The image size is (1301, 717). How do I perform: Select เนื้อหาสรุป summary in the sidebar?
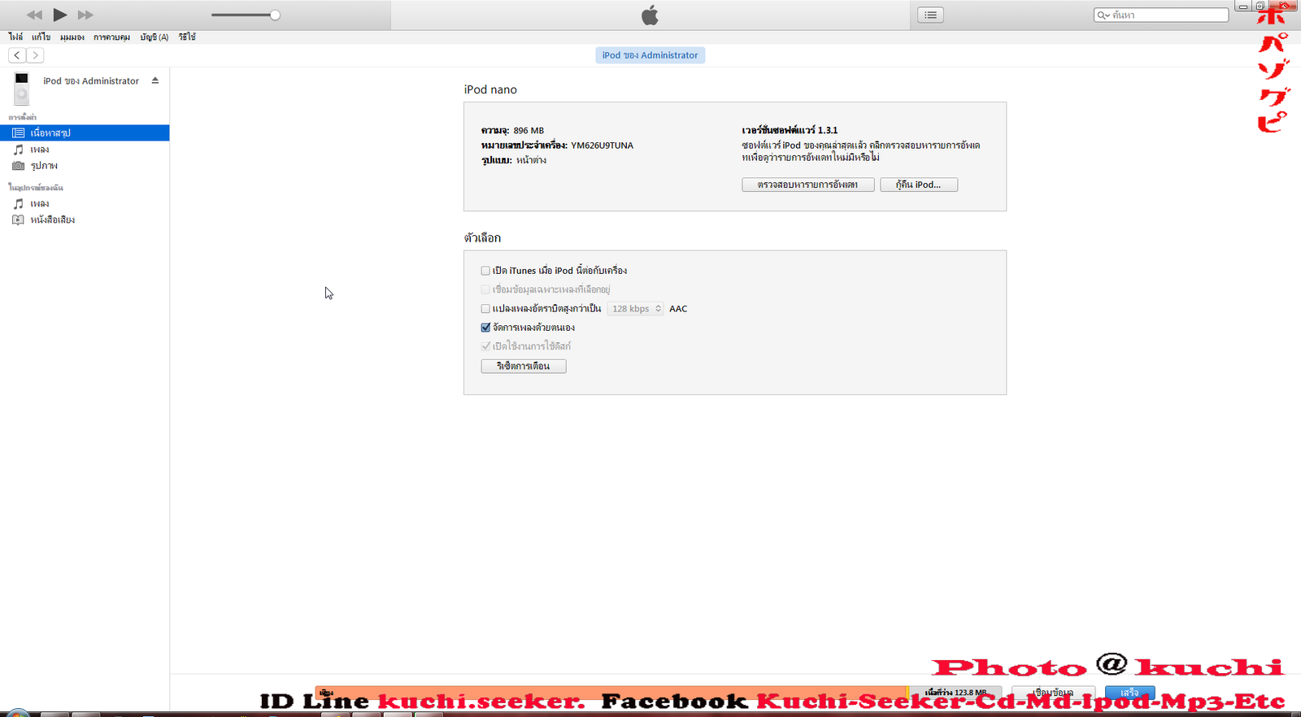click(x=85, y=133)
